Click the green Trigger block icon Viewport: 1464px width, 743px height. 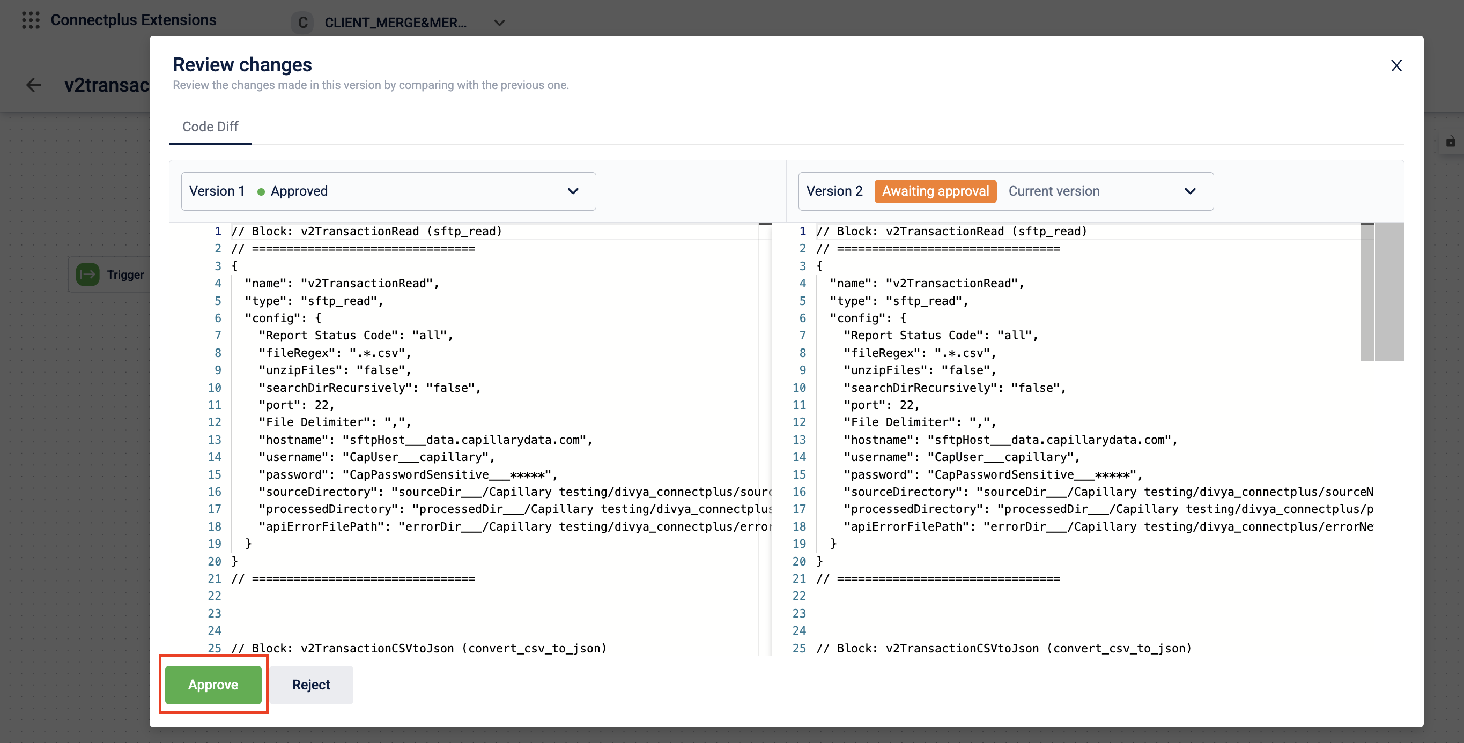88,275
